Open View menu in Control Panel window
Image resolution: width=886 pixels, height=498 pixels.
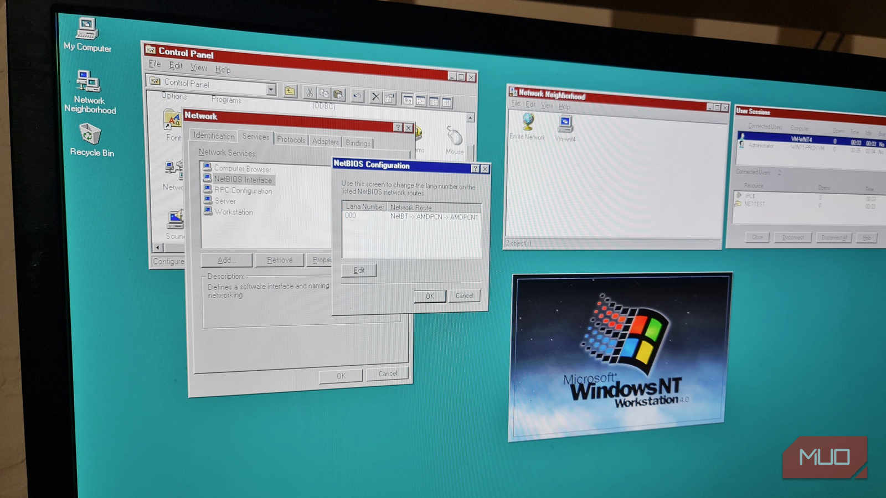click(x=199, y=68)
